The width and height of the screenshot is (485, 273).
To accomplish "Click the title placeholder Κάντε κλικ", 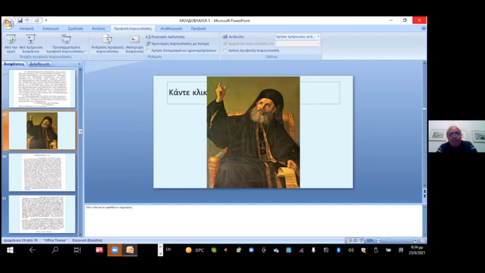I will (x=187, y=92).
